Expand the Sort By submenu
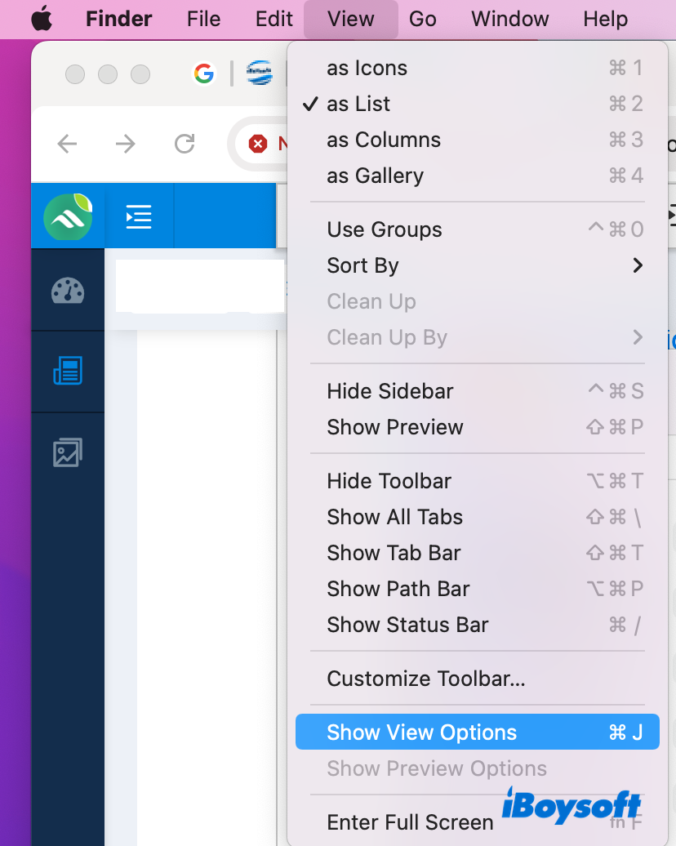Image resolution: width=676 pixels, height=846 pixels. pos(362,266)
